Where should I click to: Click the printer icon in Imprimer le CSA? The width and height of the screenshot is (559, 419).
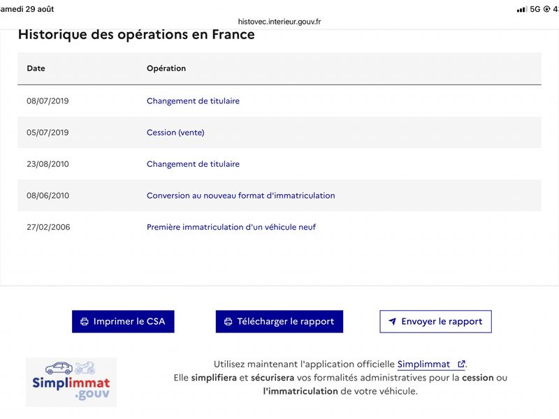pos(85,322)
